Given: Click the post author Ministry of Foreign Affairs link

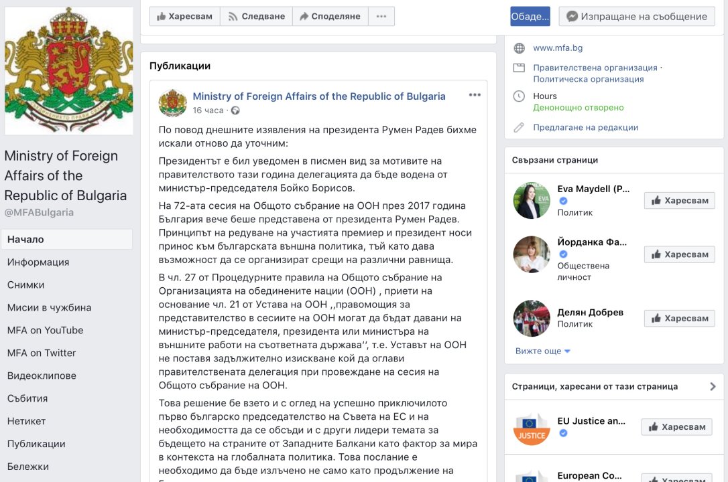Looking at the screenshot, I should click(x=319, y=96).
